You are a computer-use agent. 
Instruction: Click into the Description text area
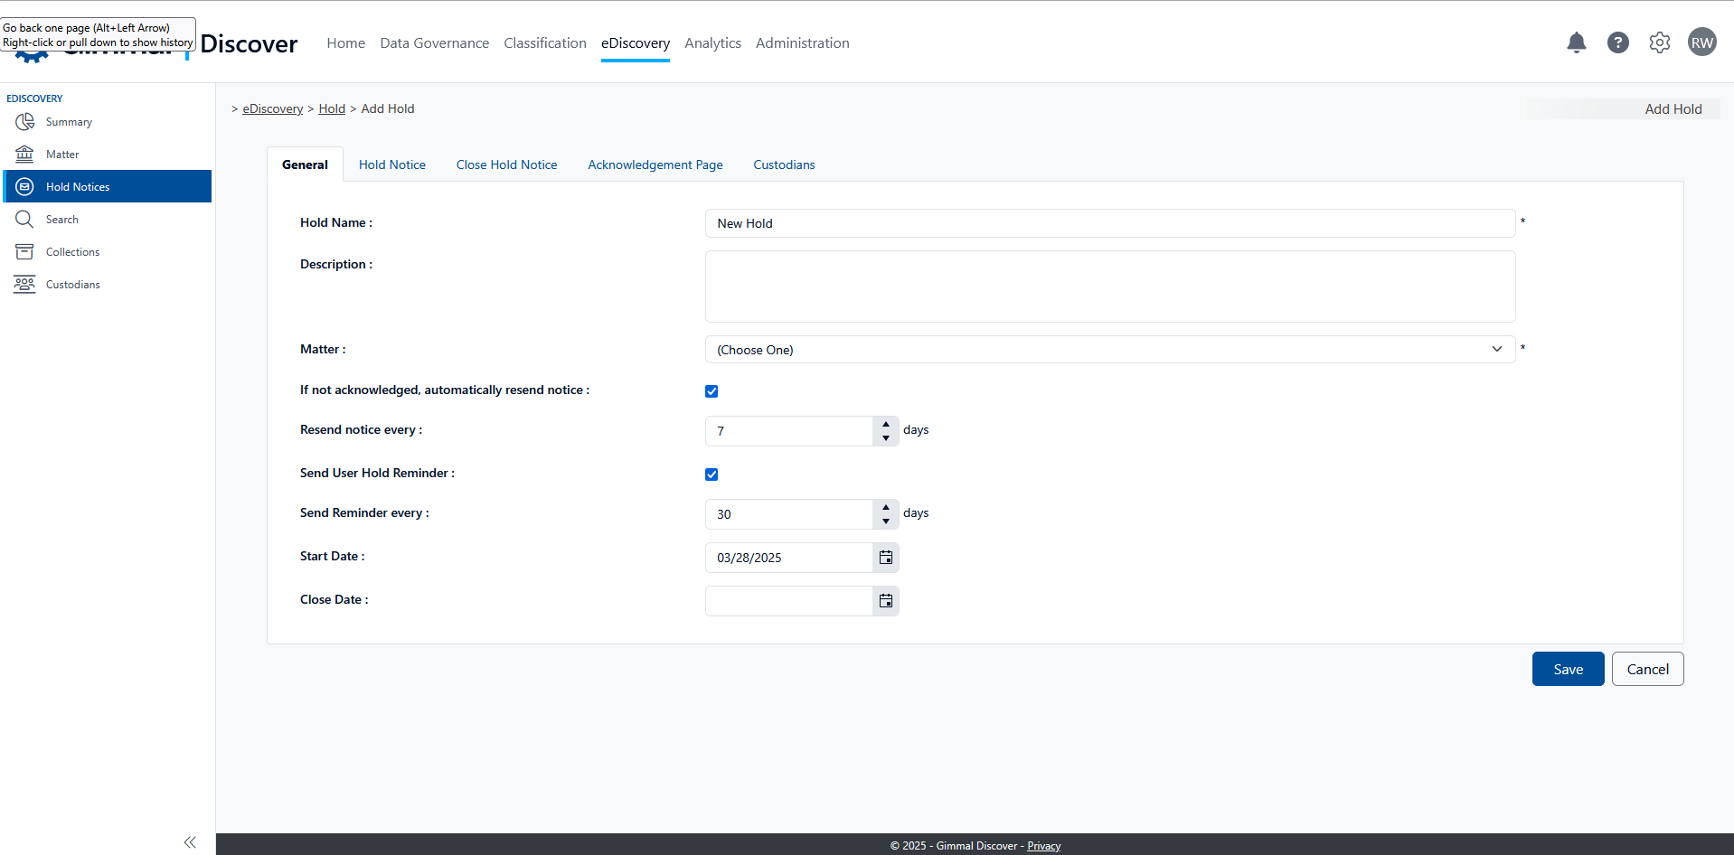coord(1109,287)
